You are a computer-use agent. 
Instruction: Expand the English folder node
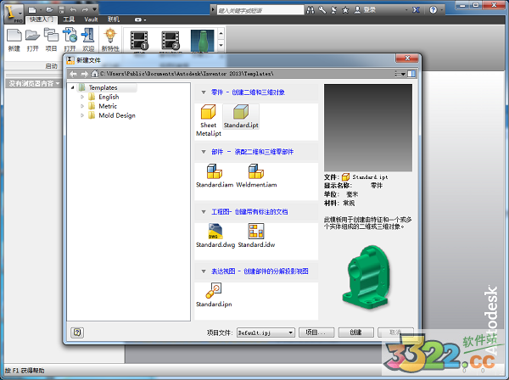click(x=82, y=97)
